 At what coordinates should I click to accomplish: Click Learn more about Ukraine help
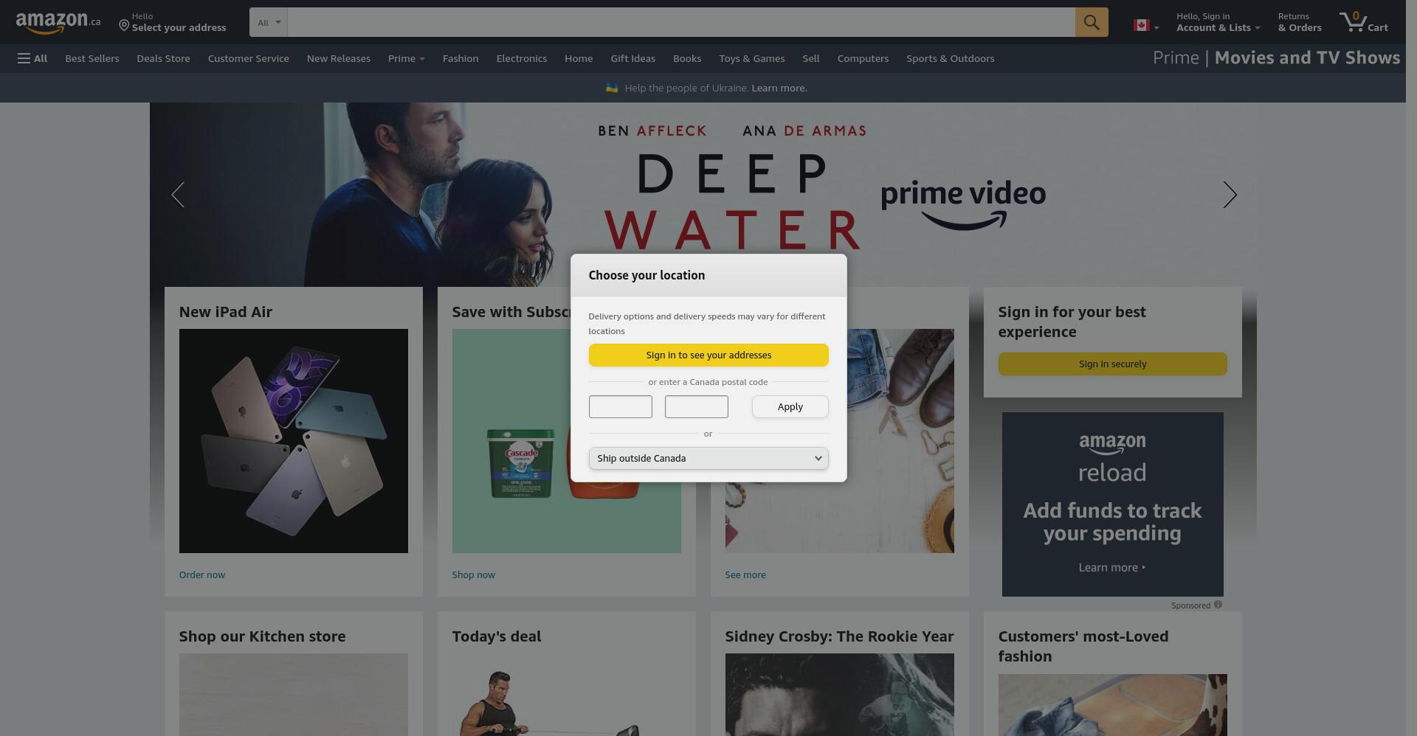point(779,88)
